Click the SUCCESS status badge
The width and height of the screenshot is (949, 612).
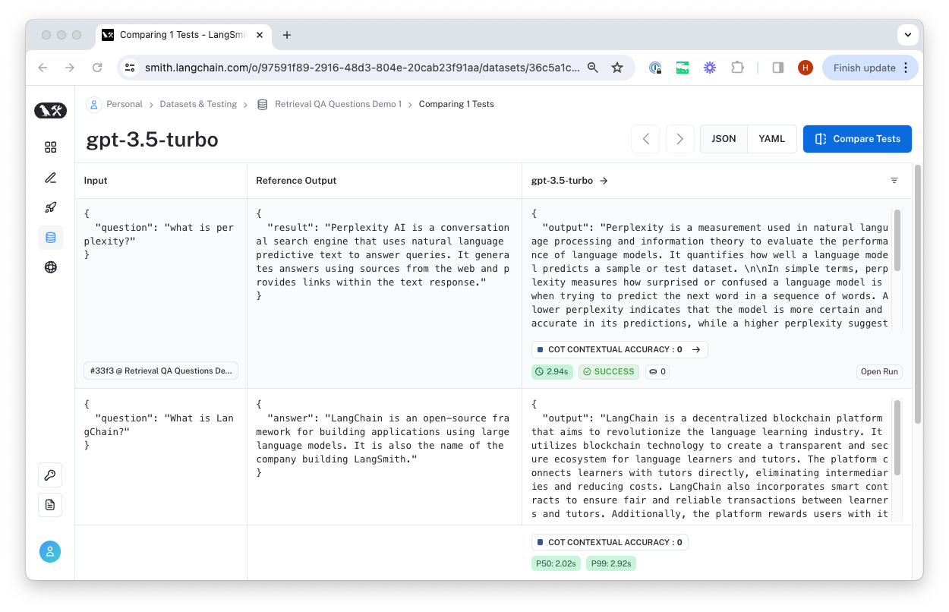608,371
